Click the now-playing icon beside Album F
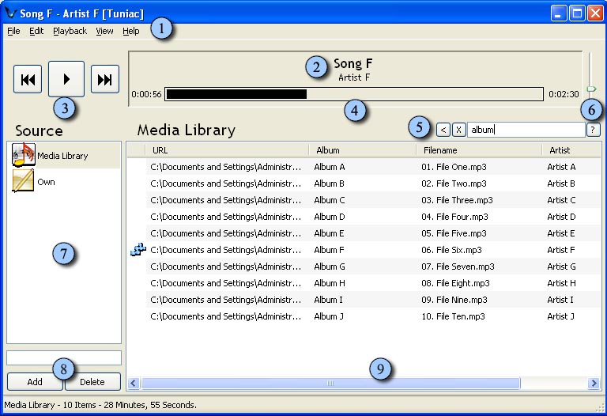The image size is (607, 416). [138, 250]
